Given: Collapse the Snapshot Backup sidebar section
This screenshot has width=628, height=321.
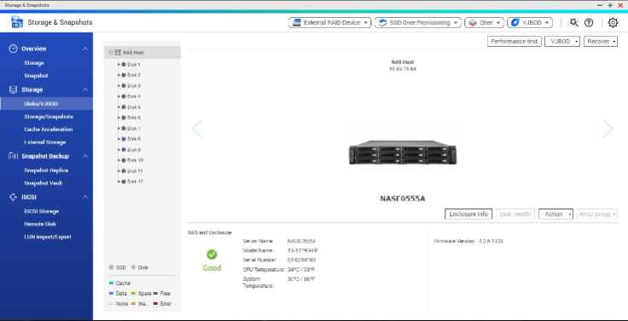Looking at the screenshot, I should pyautogui.click(x=85, y=156).
